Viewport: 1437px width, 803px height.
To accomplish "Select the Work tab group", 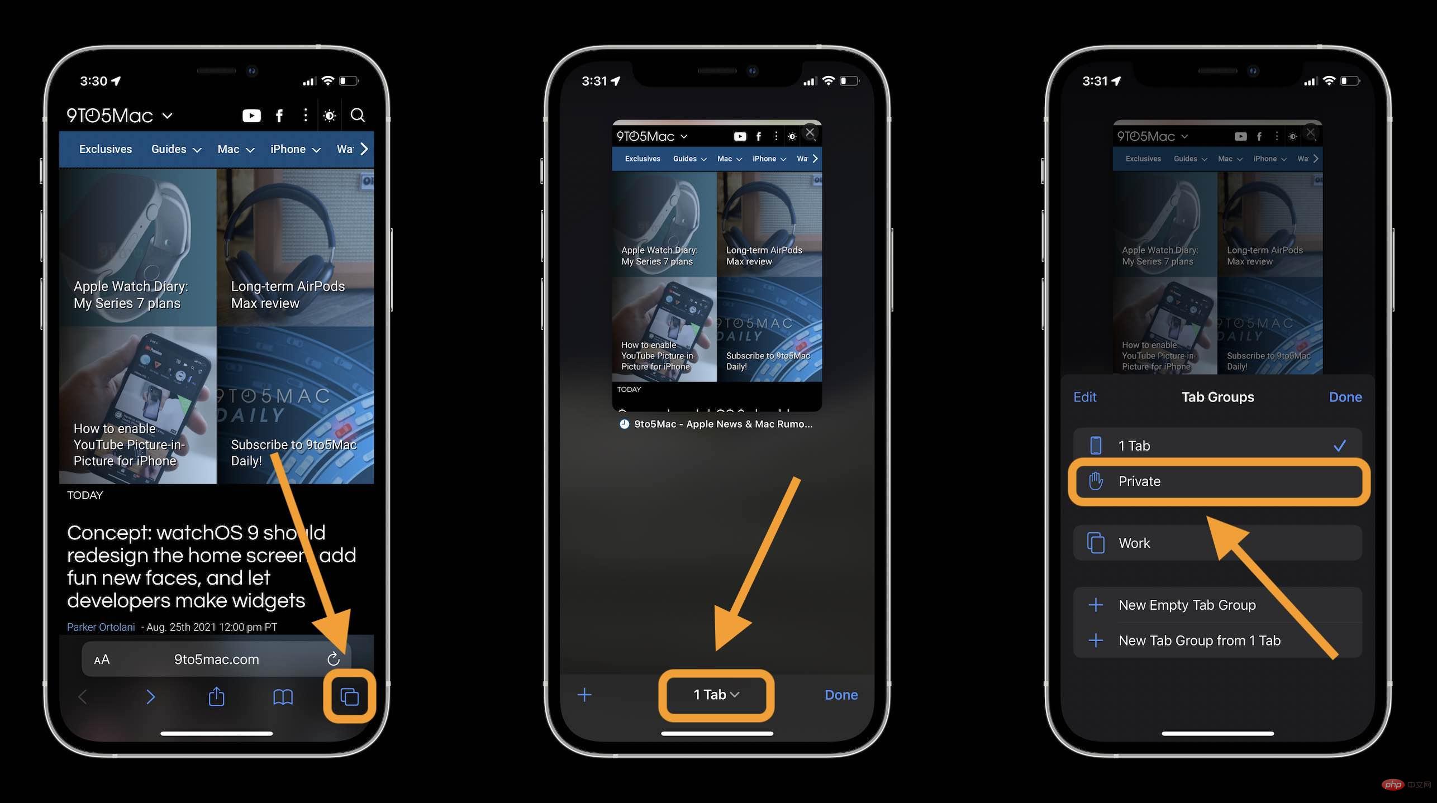I will point(1216,543).
